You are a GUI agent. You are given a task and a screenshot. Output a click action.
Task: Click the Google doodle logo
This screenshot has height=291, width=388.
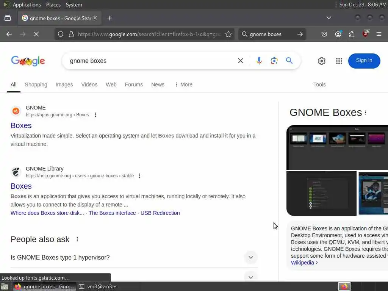[28, 61]
